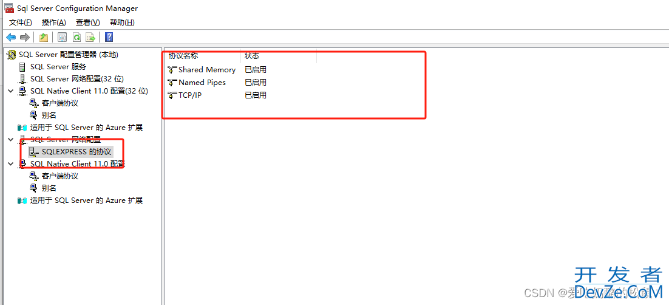Viewport: 669px width, 305px height.
Task: Select SQL Server 服务 in the tree
Action: pos(58,67)
